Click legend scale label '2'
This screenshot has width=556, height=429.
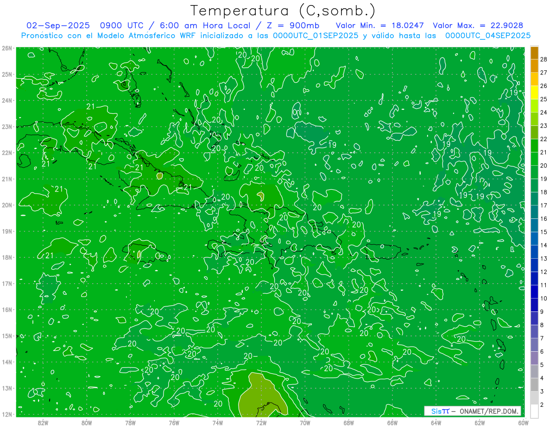542,404
